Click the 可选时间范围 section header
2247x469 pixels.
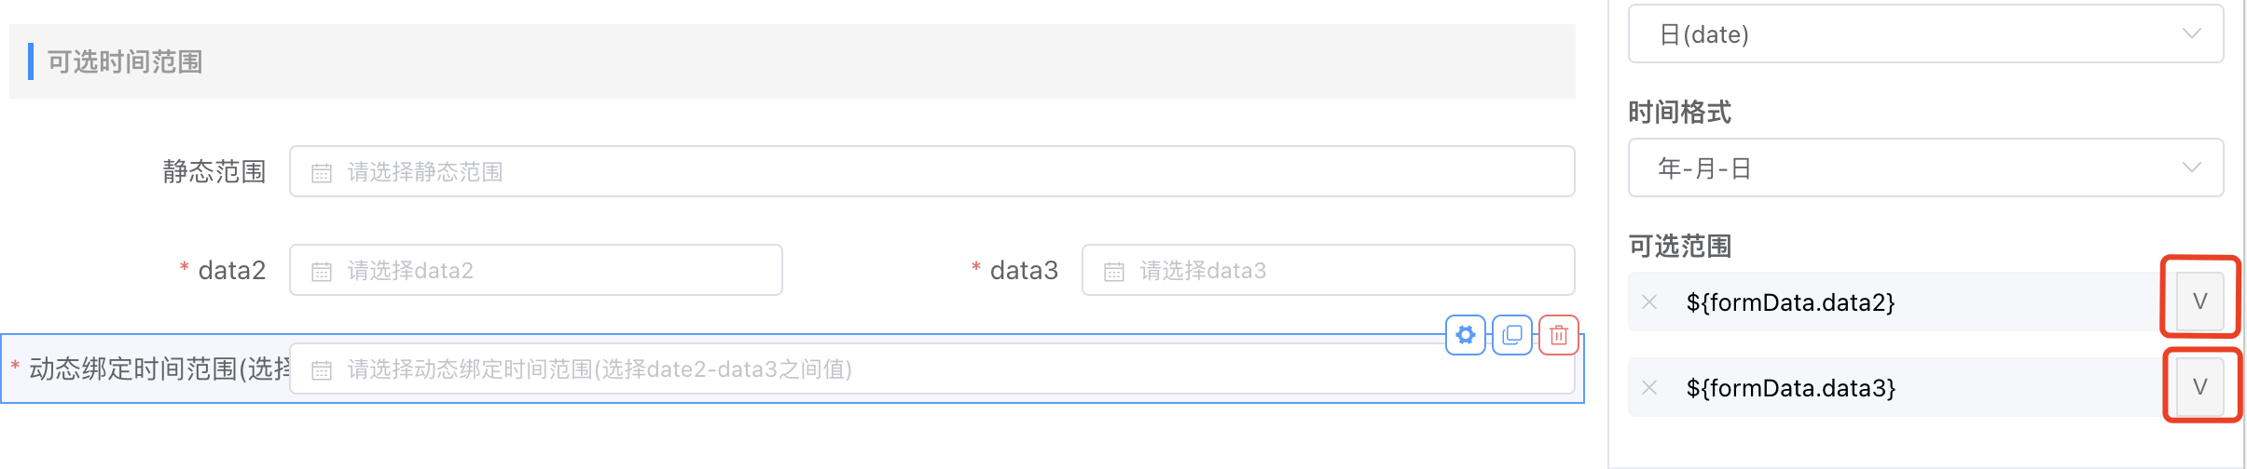(126, 61)
